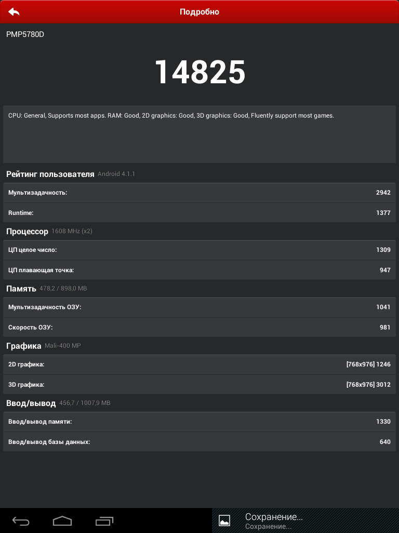The image size is (399, 533).
Task: Select the Мультизадачность score row
Action: click(x=199, y=193)
